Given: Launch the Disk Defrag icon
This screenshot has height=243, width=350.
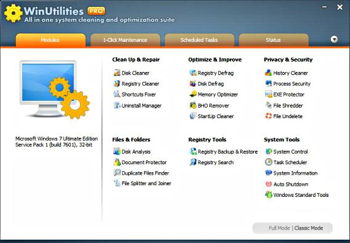Looking at the screenshot, I should click(x=193, y=84).
